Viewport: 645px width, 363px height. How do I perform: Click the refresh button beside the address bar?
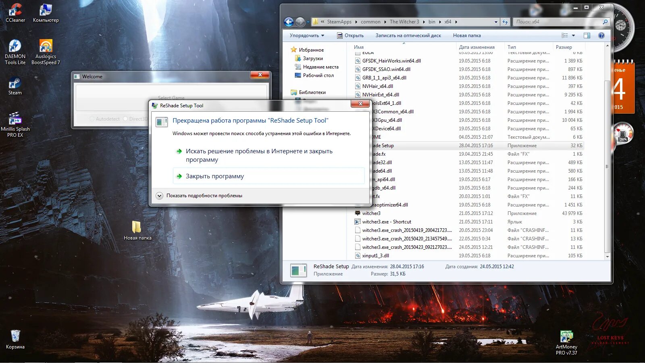click(505, 22)
